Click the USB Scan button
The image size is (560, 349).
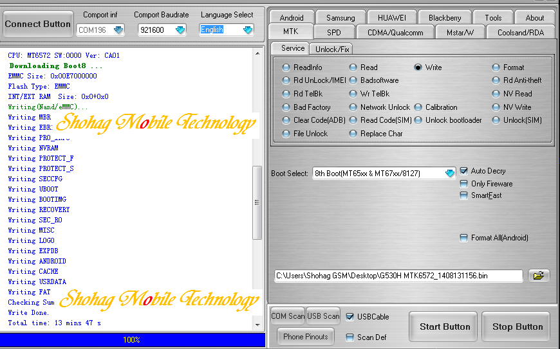[x=323, y=316]
